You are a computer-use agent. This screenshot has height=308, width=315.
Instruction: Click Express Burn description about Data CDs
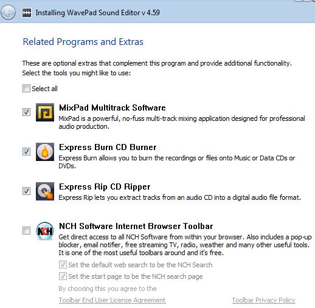pyautogui.click(x=177, y=162)
